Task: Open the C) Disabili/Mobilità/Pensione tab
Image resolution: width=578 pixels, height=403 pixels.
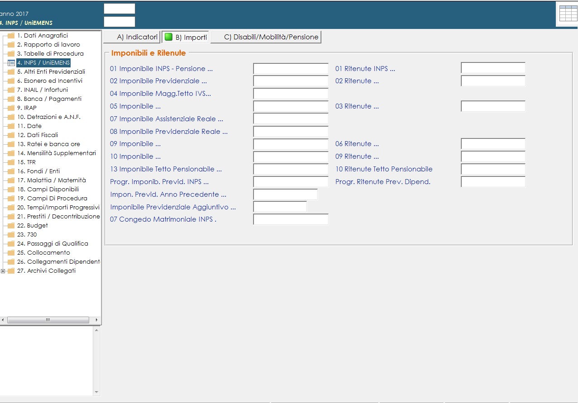Action: pyautogui.click(x=266, y=37)
